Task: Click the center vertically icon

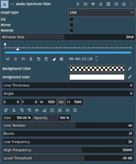Action: pos(37,110)
